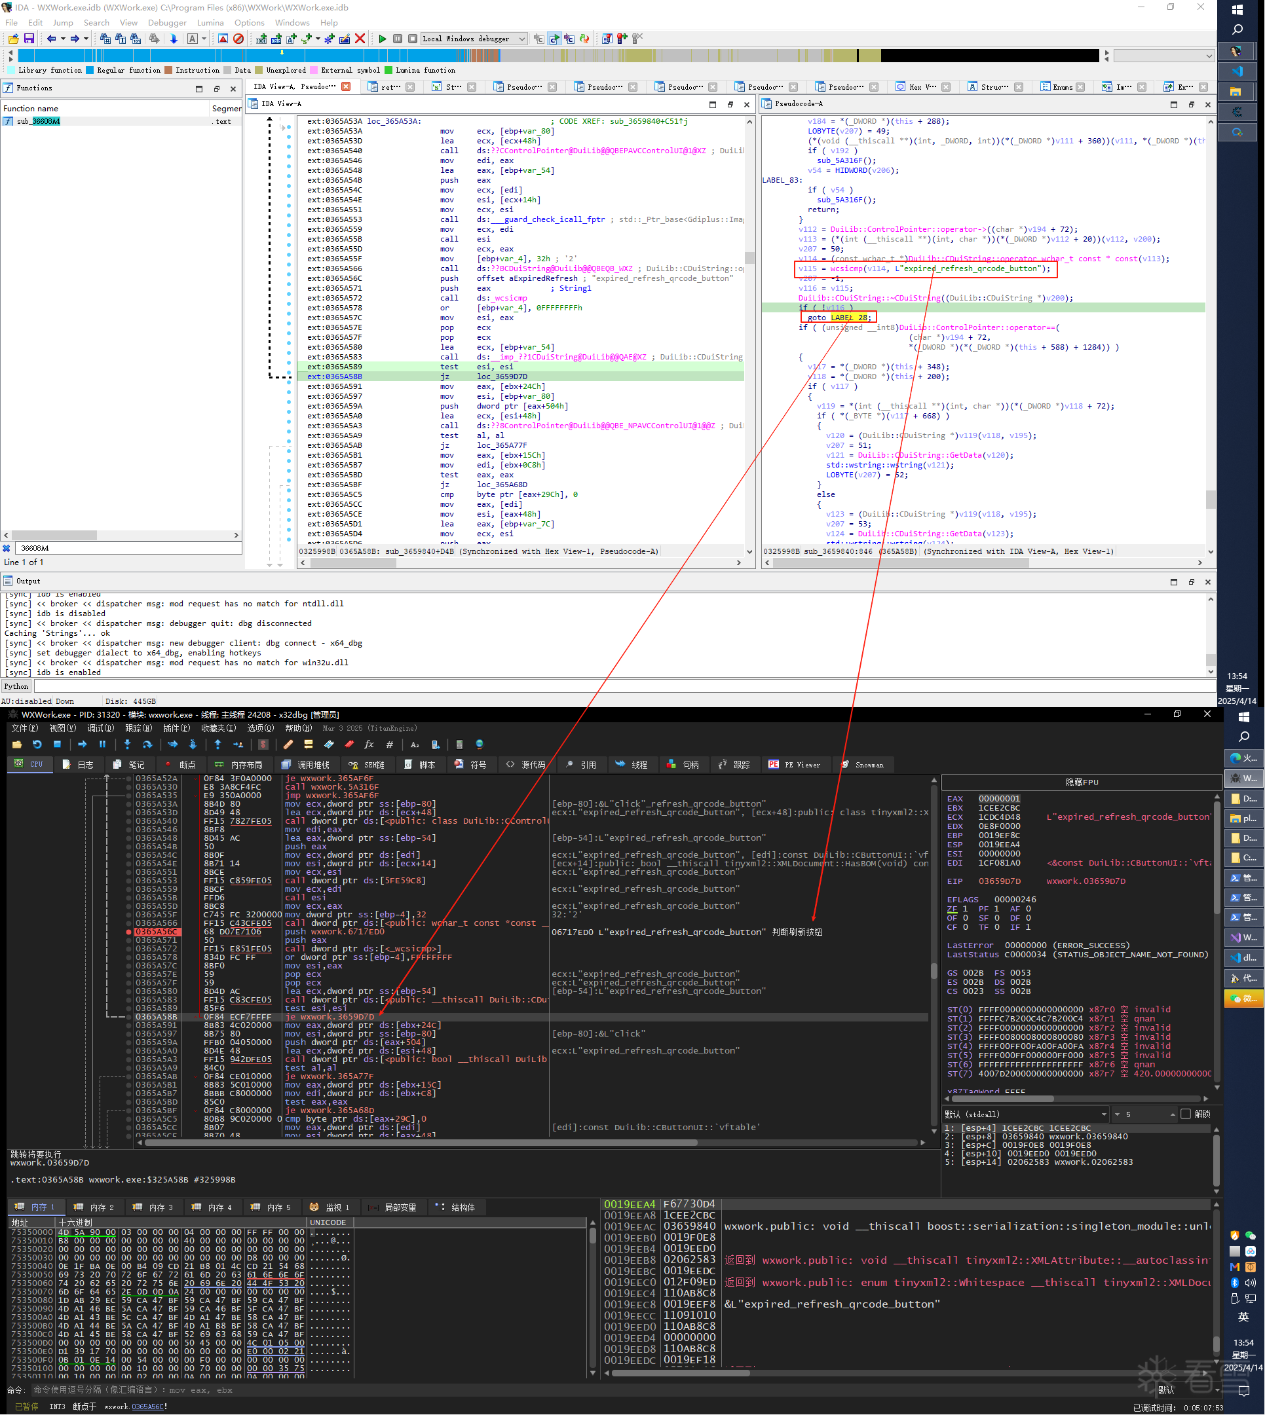Toggle the 解锁 checkbox in call stack panel

(x=1186, y=1114)
